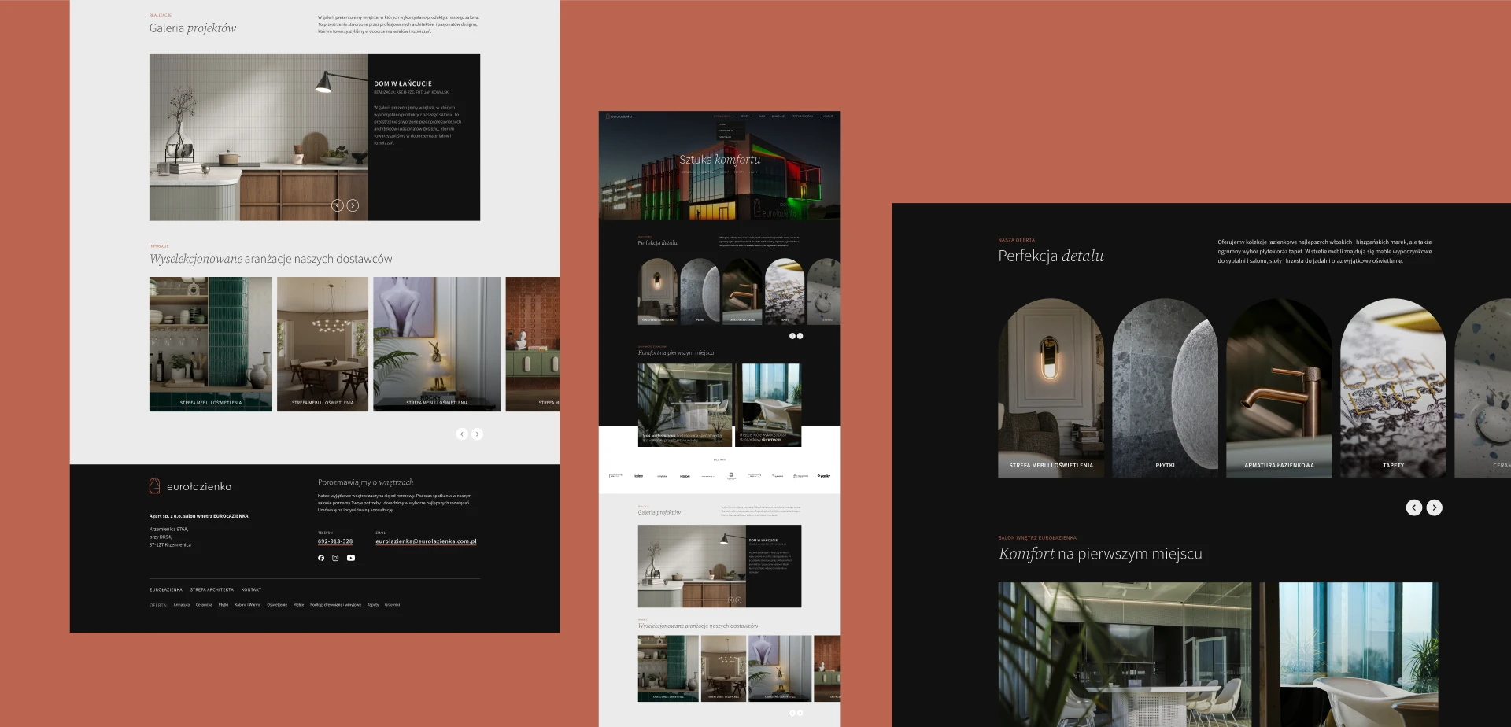Open Podłogi drewniane i winylowe footer link

(x=335, y=605)
